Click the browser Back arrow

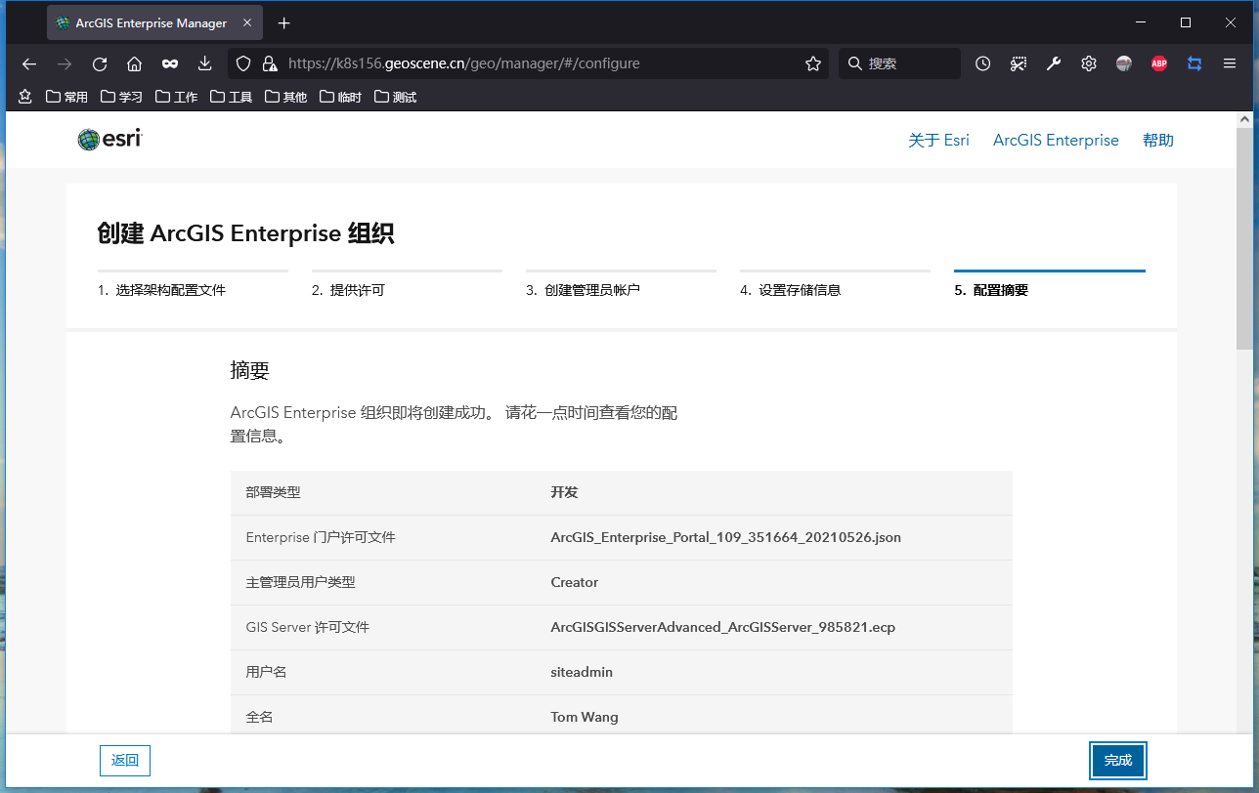point(29,63)
